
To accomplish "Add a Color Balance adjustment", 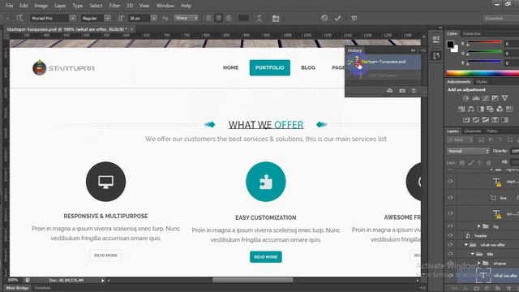I will pyautogui.click(x=470, y=109).
